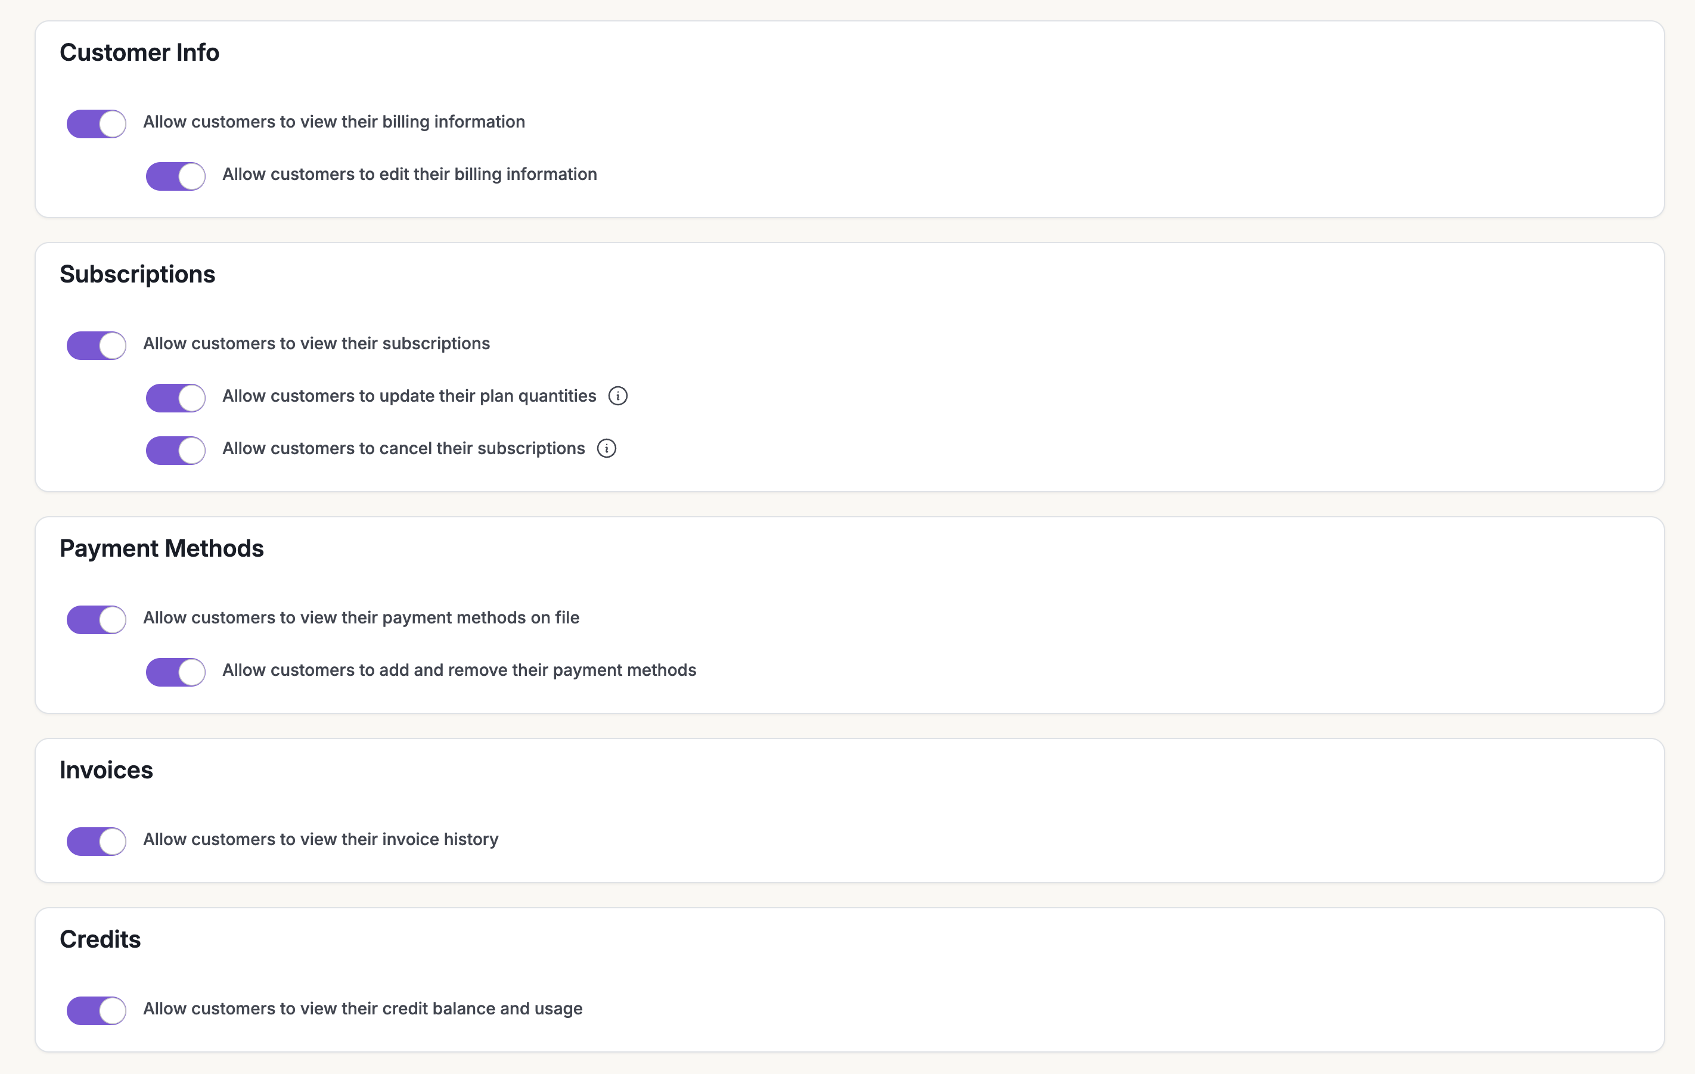Click the Customer Info section heading
1695x1074 pixels.
pos(139,53)
